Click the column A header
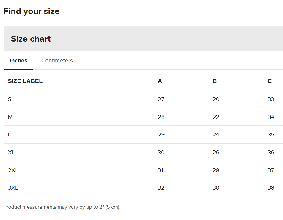Screen dimensions: 283x220 pos(160,81)
